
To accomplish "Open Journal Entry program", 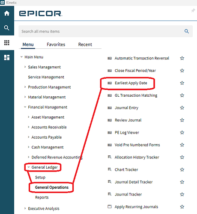I will [x=126, y=108].
